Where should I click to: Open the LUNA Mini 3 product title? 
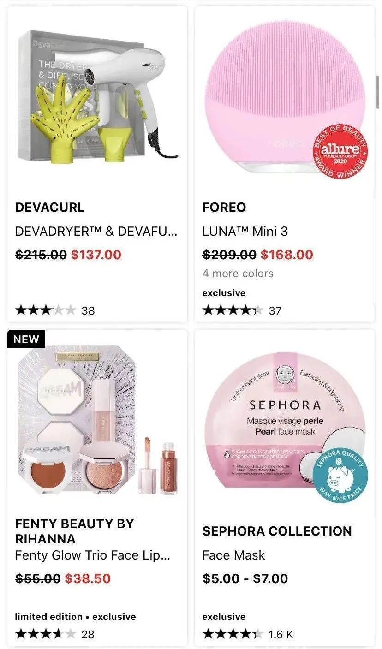coord(245,231)
